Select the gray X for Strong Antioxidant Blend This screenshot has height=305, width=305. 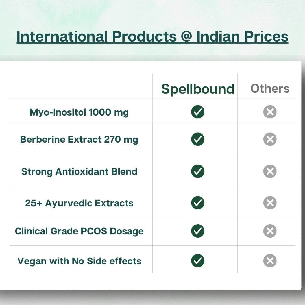point(270,171)
